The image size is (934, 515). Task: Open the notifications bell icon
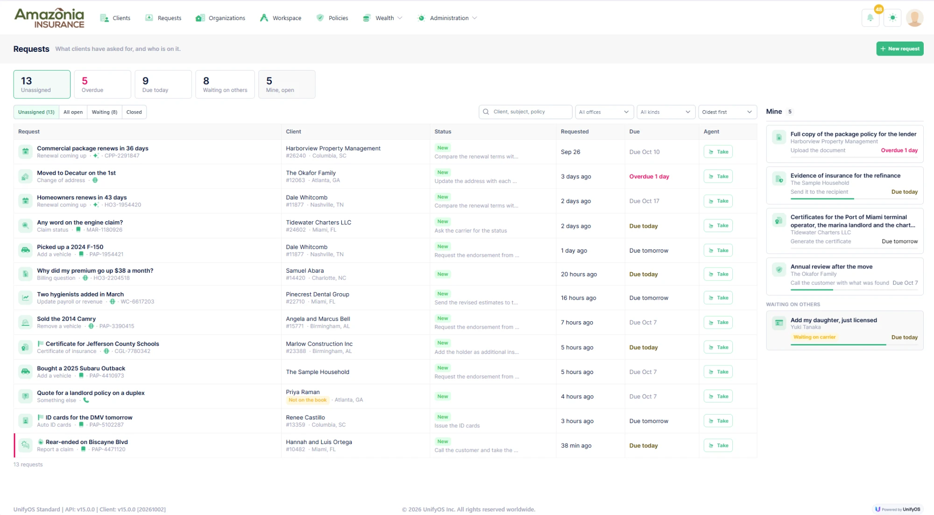[870, 18]
